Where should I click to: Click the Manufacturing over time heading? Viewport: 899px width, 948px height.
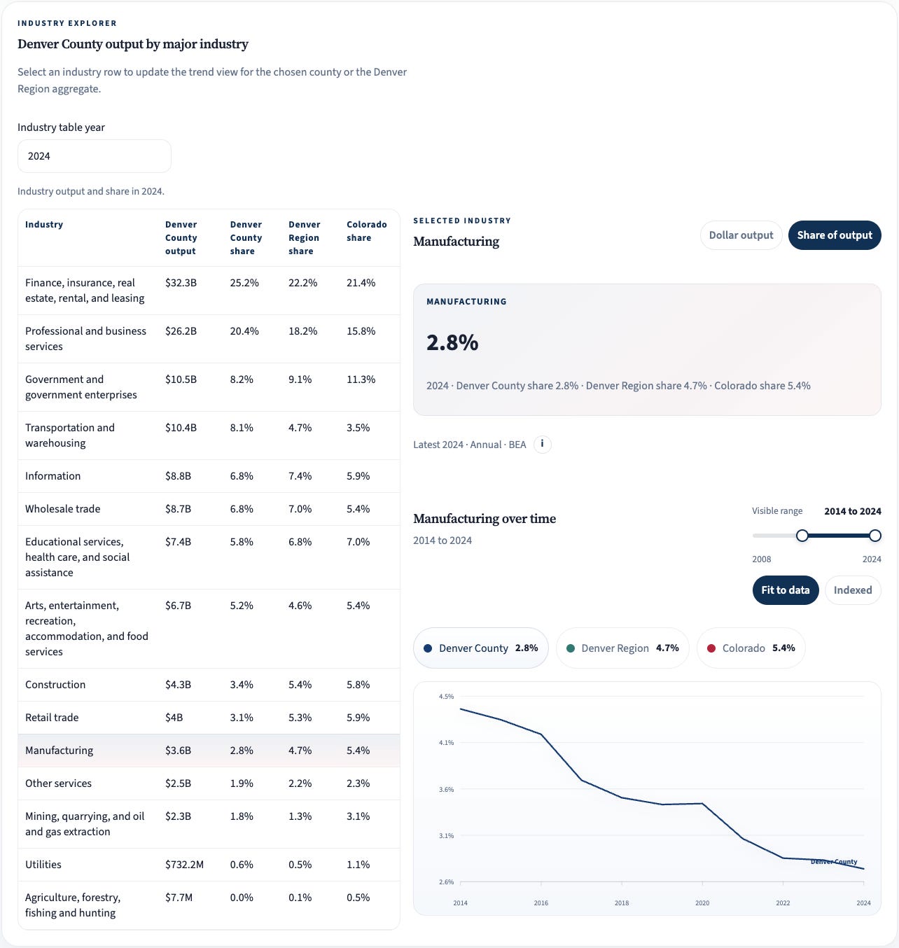(x=485, y=519)
